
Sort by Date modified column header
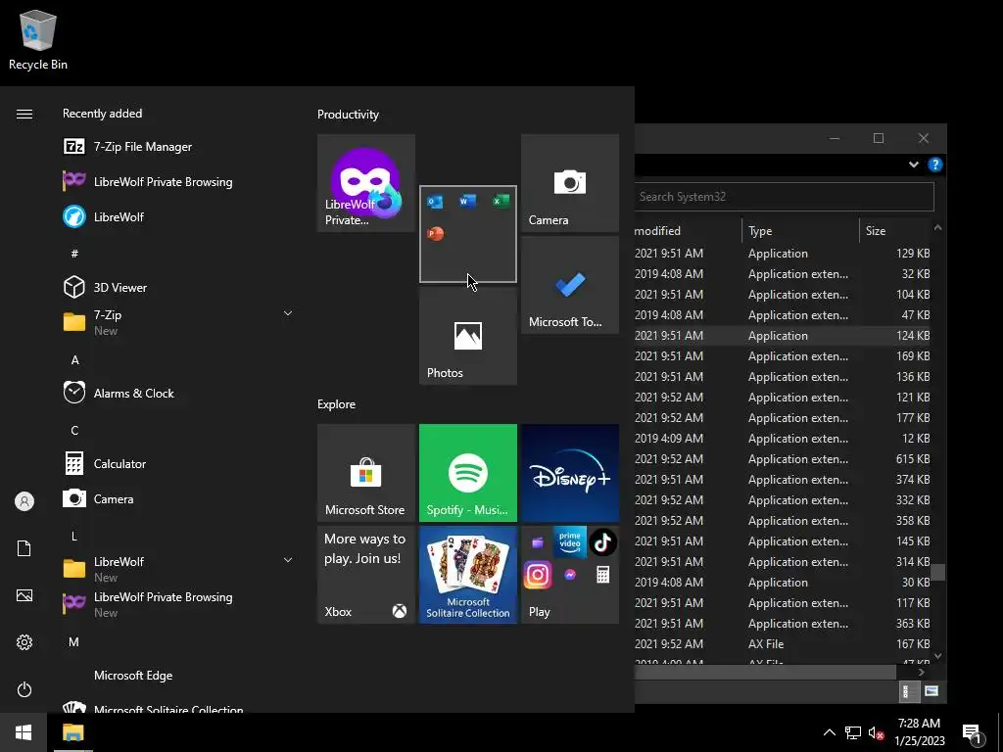coord(688,231)
